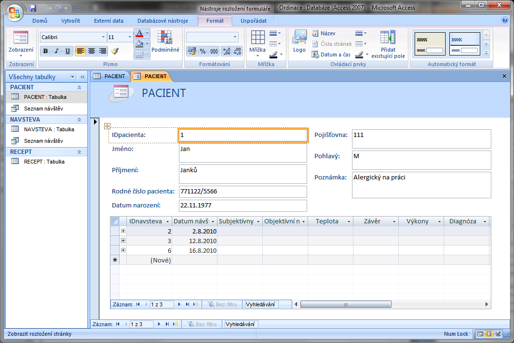Toggle bold formatting

click(45, 51)
